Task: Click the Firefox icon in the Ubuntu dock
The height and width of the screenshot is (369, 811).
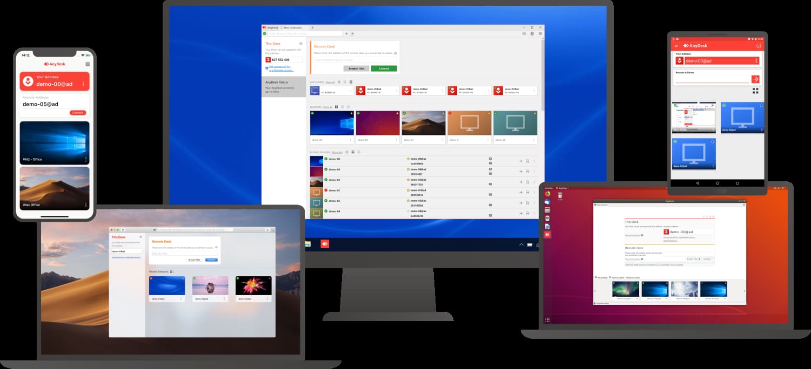Action: click(547, 194)
